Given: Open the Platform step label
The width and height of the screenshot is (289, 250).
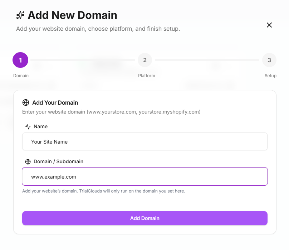Looking at the screenshot, I should point(147,76).
